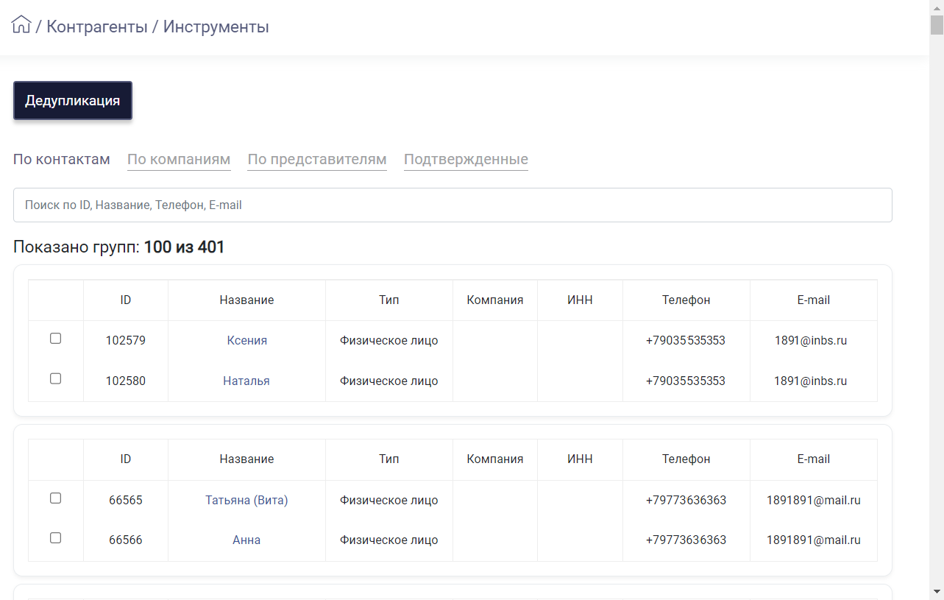
Task: Open Контрагенты in the breadcrumb
Action: (x=97, y=27)
